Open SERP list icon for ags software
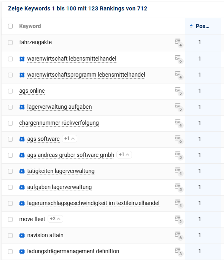Viewport: 224px width, 260px height. point(179,139)
